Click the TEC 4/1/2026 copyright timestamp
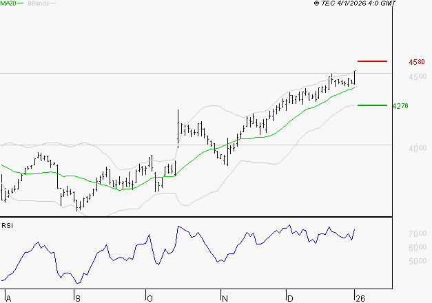Viewport: 432px width, 303px height. pyautogui.click(x=355, y=3)
